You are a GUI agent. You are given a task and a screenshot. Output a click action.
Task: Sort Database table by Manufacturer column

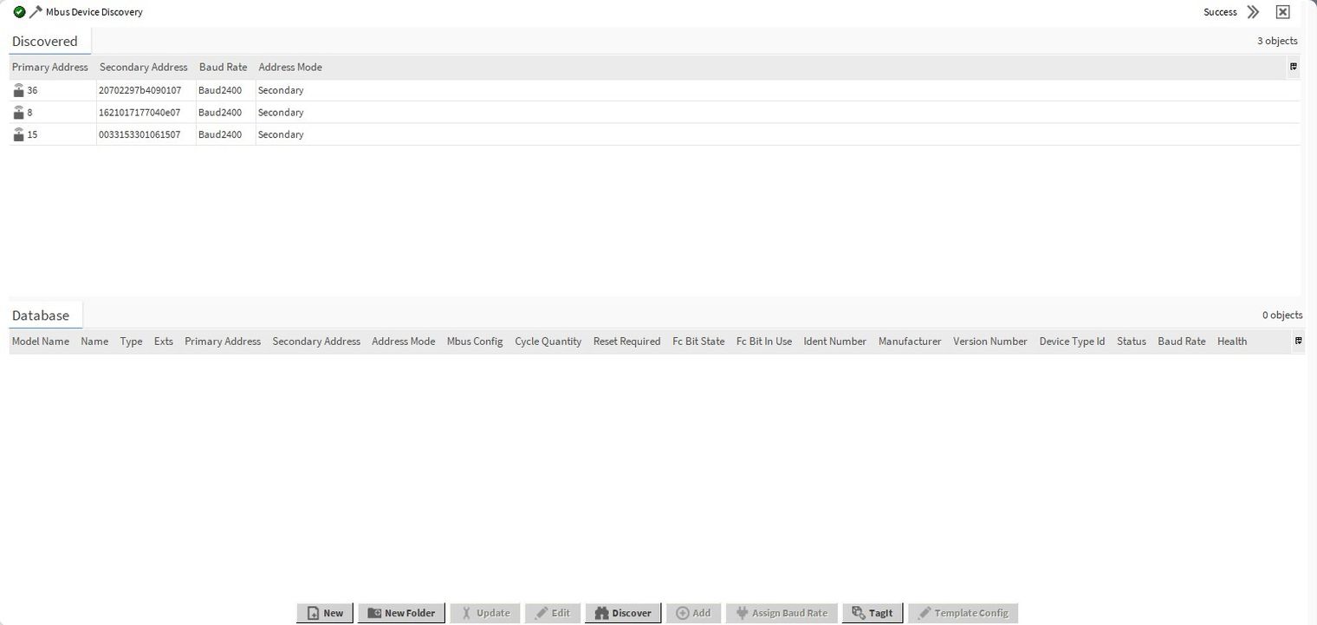909,342
